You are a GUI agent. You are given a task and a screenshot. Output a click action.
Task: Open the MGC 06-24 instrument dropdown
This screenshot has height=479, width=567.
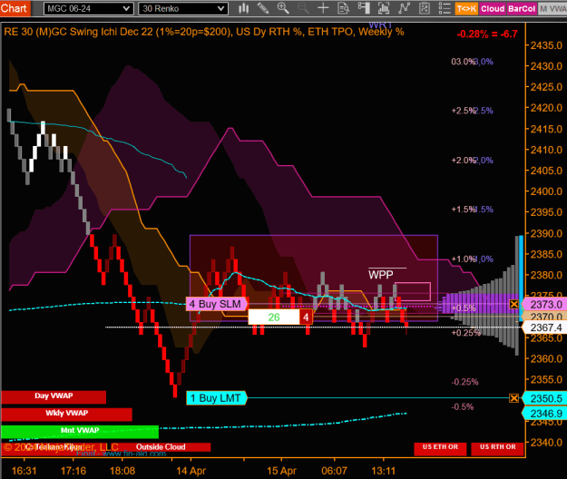click(x=89, y=9)
